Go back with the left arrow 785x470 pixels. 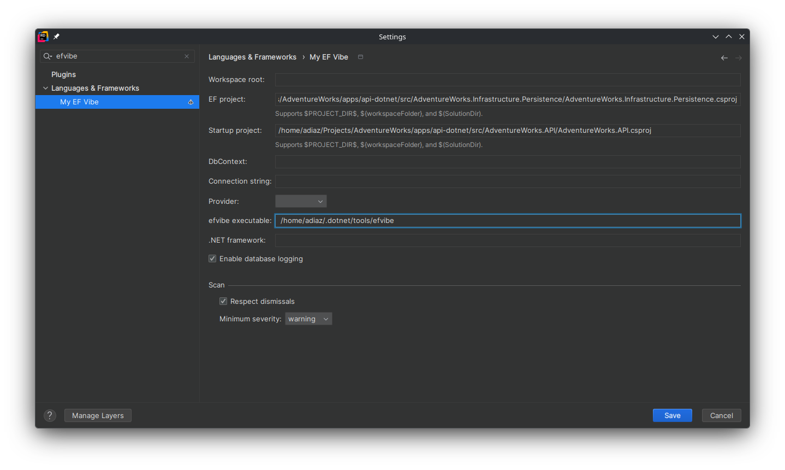point(724,58)
